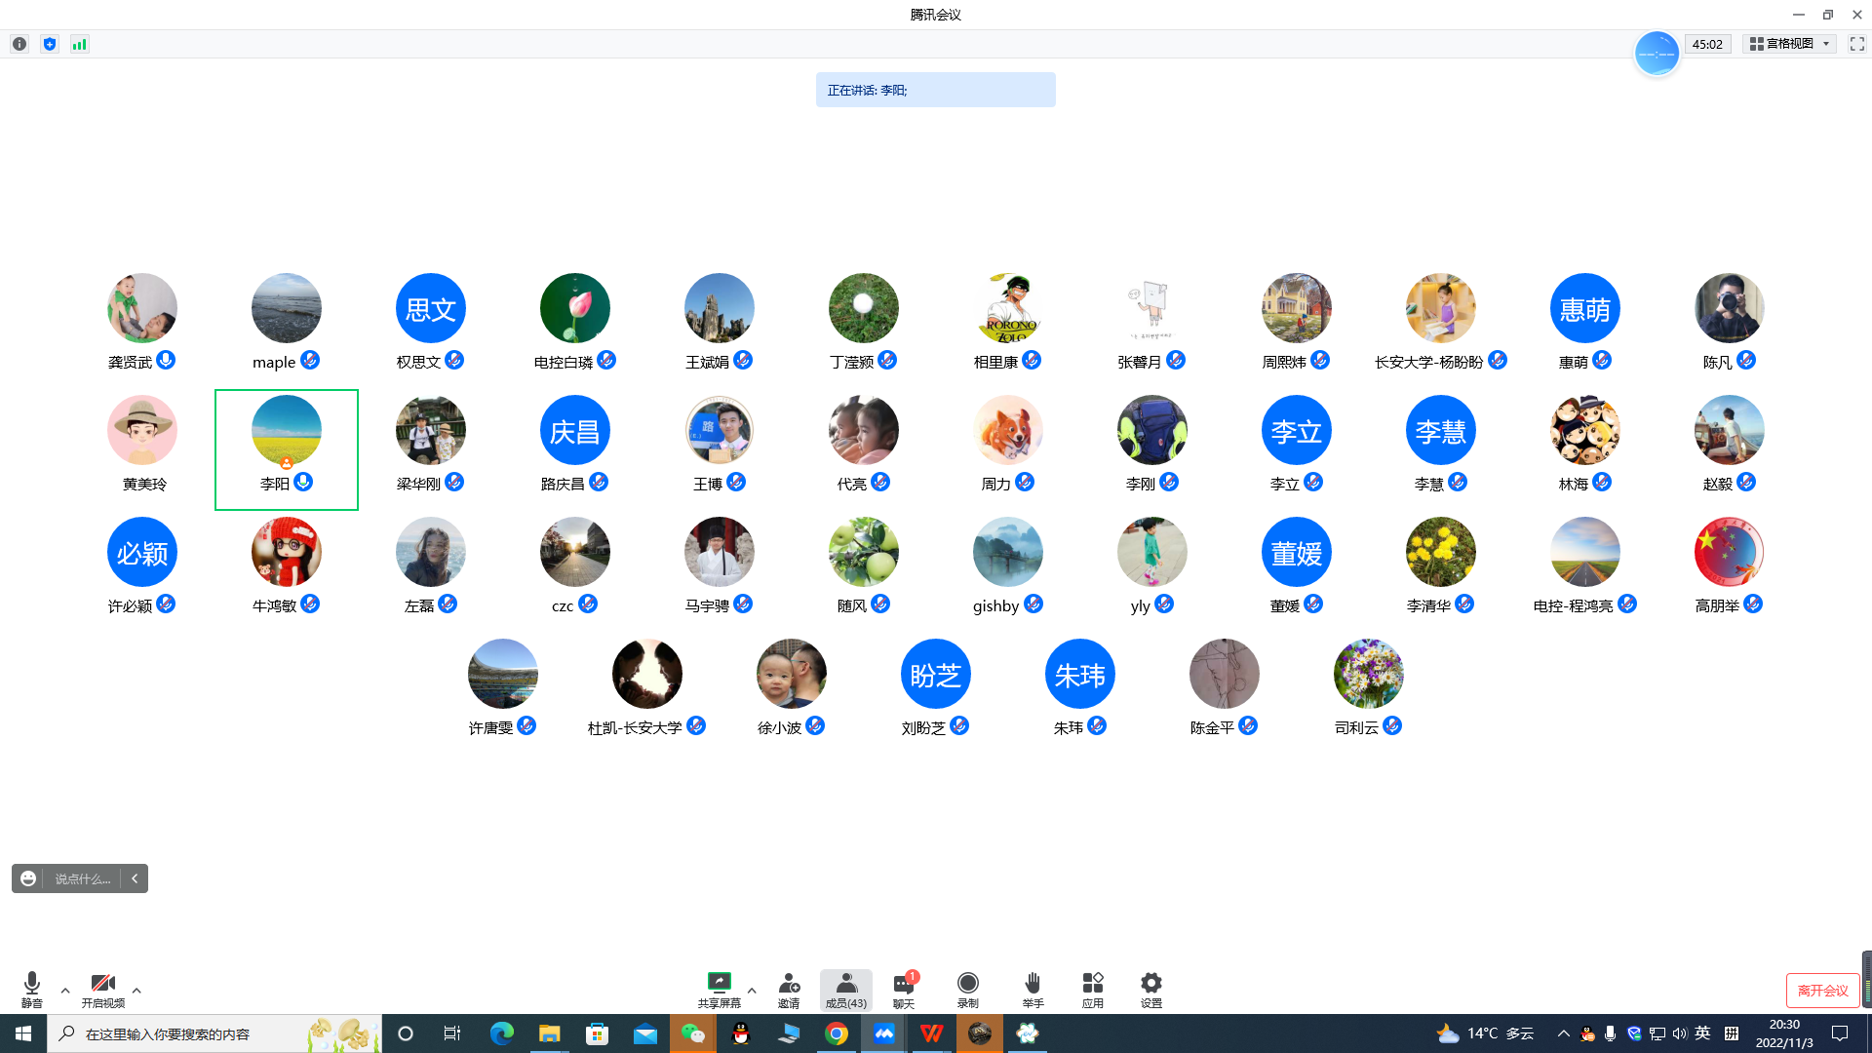Click the name 杜凯-长安大学
The image size is (1872, 1053).
[635, 727]
